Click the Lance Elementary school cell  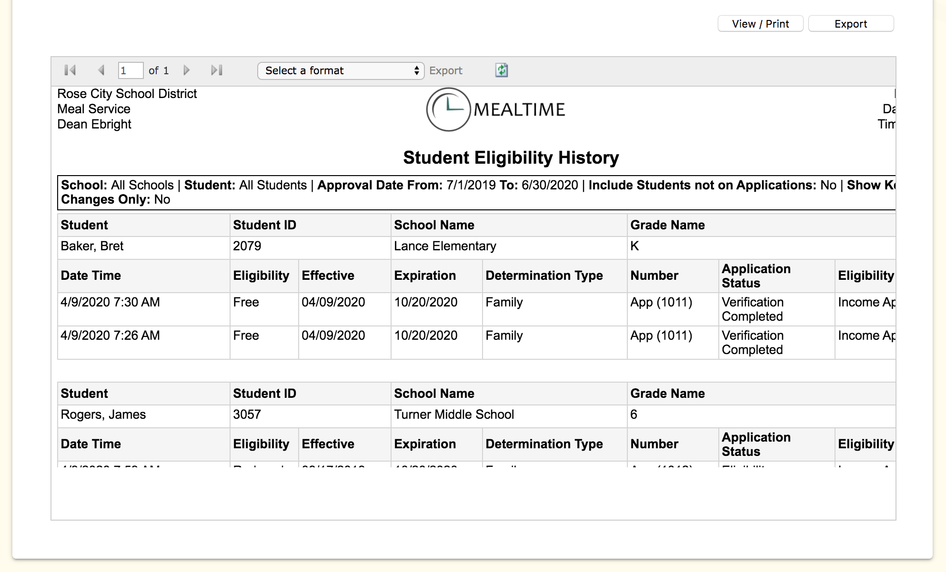pyautogui.click(x=445, y=246)
